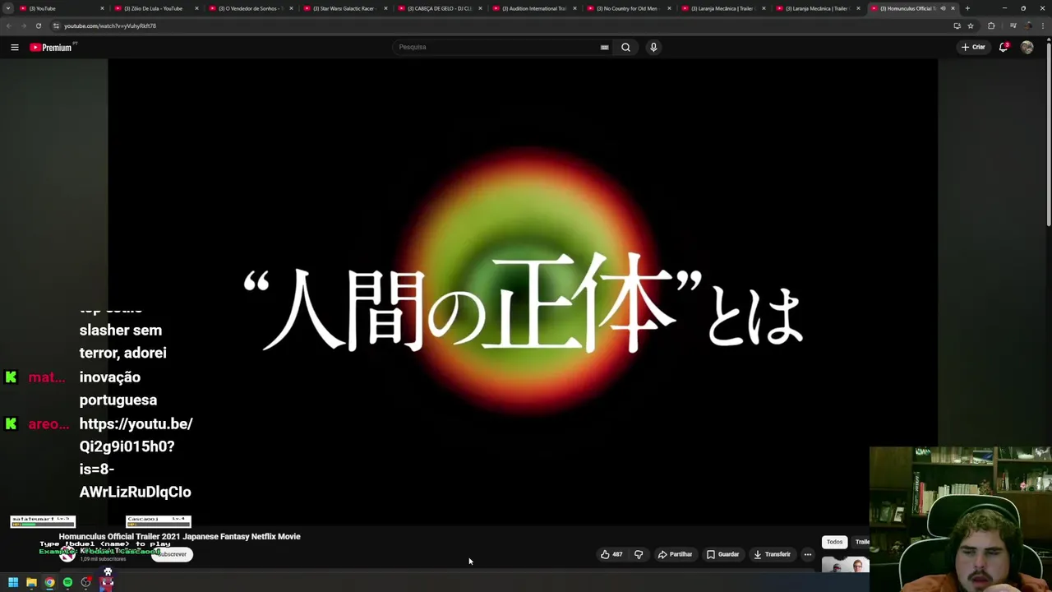The image size is (1052, 592).
Task: Close the Star Wars Galactic Racer tab
Action: tap(385, 8)
